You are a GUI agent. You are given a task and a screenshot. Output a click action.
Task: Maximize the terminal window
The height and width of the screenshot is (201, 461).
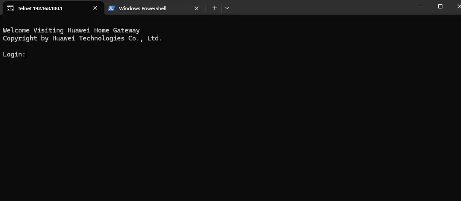coord(440,6)
